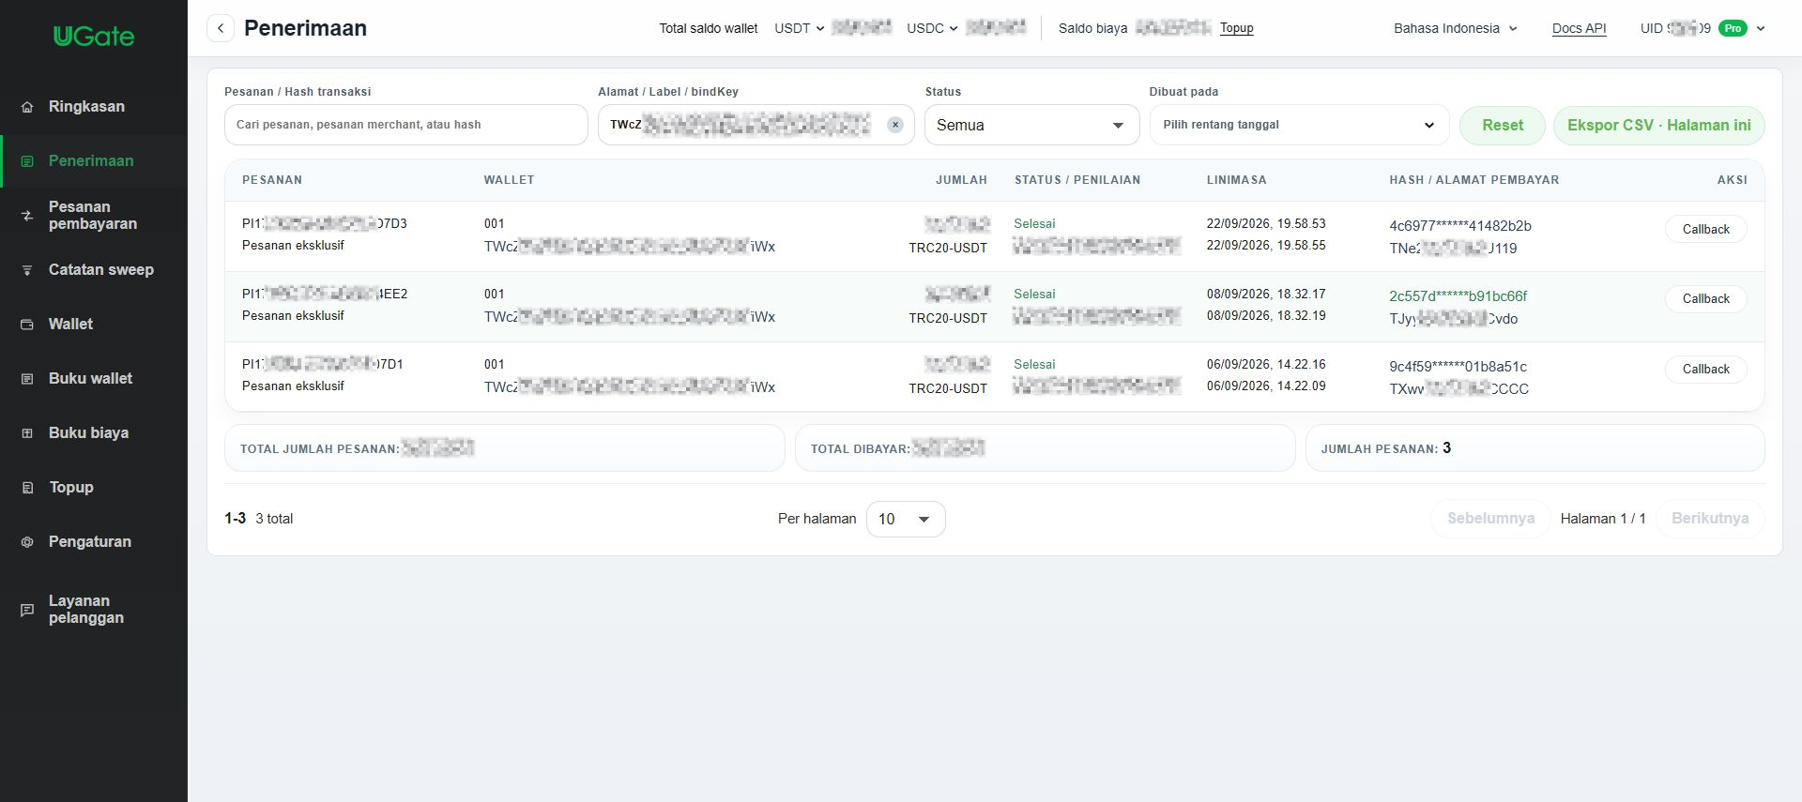Open the USDC wallet balance dropdown
The width and height of the screenshot is (1802, 802).
932,28
